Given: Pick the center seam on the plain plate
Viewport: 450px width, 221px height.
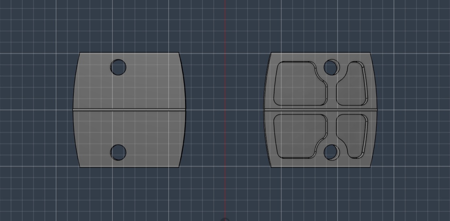Looking at the screenshot, I should coord(129,110).
